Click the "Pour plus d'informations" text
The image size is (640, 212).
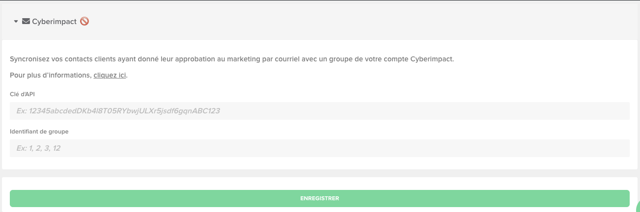pos(50,76)
